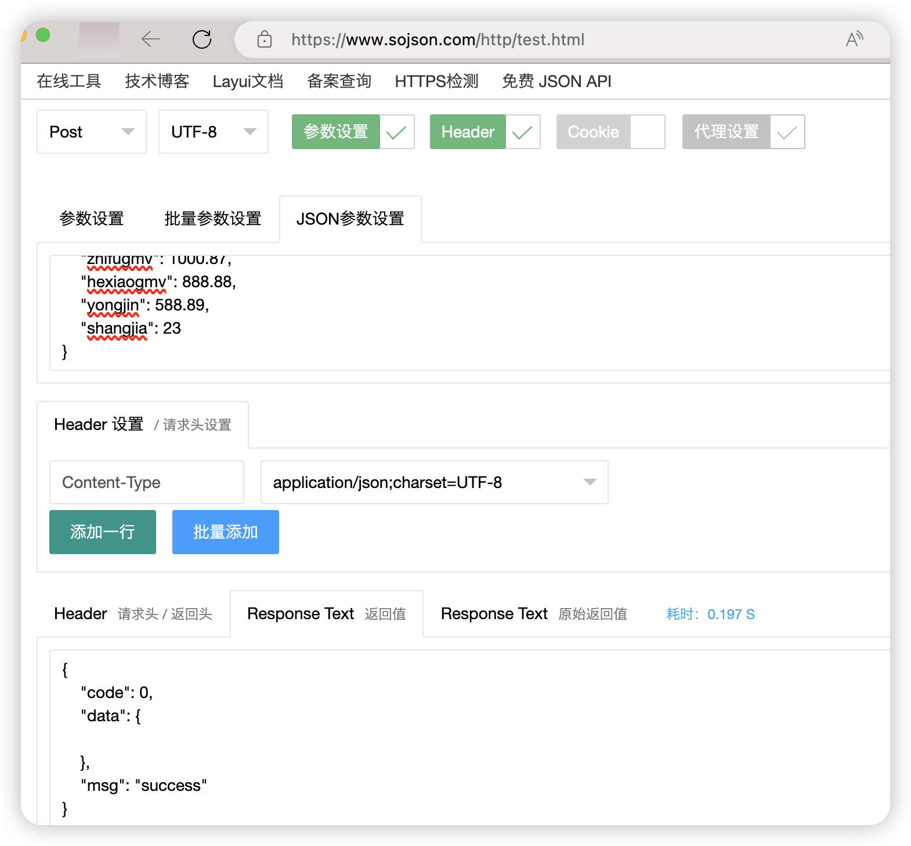This screenshot has width=911, height=846.
Task: Select the Header 设置 请求头设置 tab
Action: point(143,425)
